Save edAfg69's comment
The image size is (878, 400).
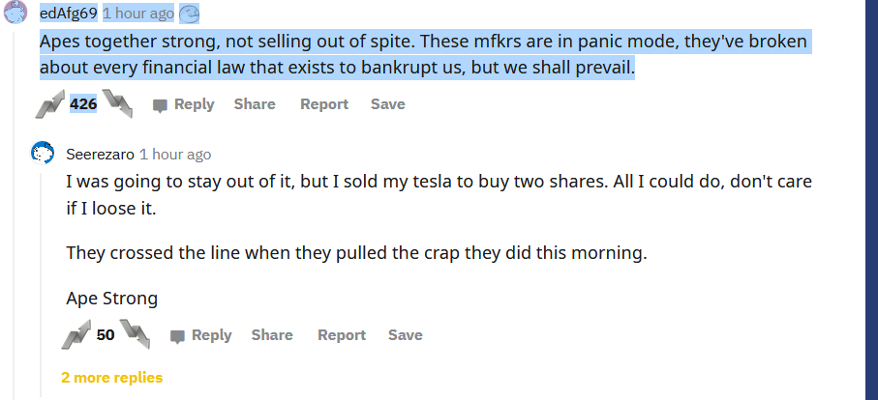388,104
